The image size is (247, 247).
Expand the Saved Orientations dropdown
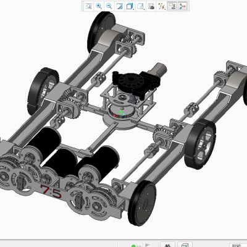click(x=141, y=6)
